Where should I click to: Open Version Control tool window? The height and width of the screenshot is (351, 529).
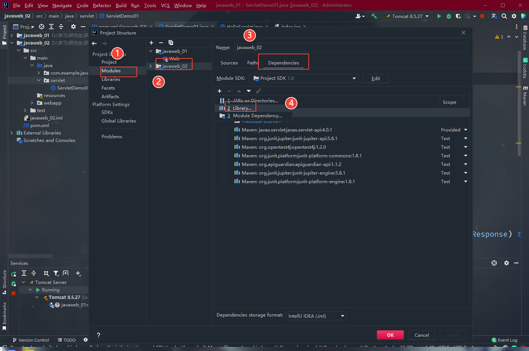31,340
